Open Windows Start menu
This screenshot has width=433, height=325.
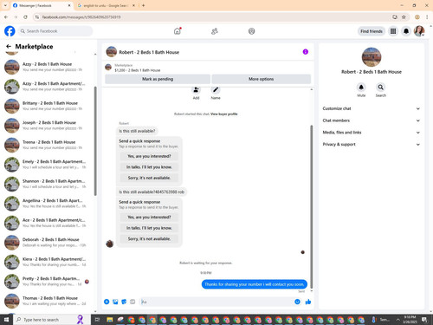(6, 320)
